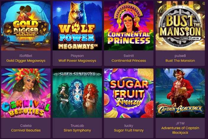
Task: Open the Sugar Fruit Frenzy game image
Action: click(x=129, y=93)
